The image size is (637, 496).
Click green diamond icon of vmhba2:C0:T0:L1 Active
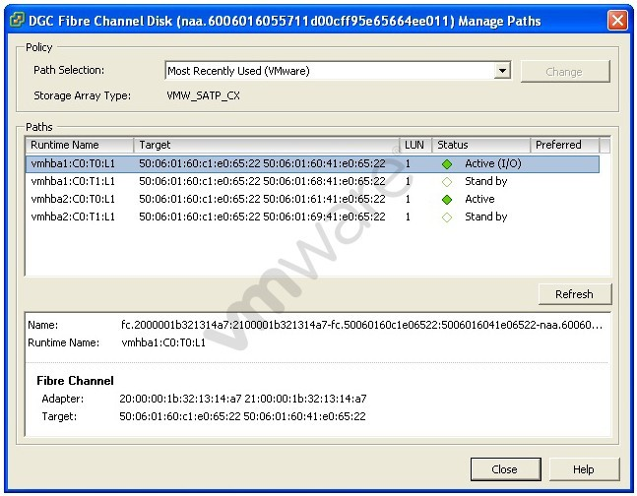click(447, 200)
